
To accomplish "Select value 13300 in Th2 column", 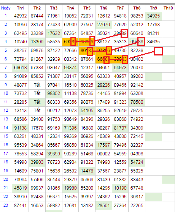I will pos(37,42).
